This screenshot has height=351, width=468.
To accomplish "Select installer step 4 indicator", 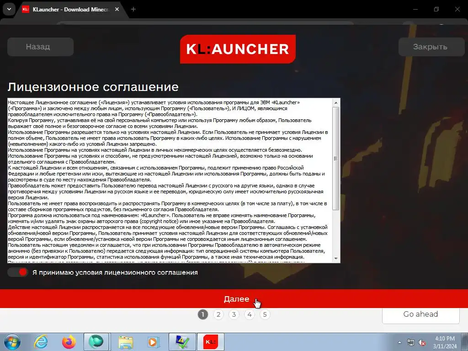I will (x=250, y=314).
